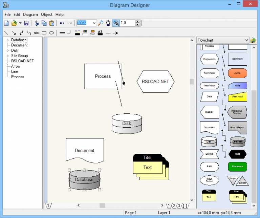Viewport: 260px width, 218px height.
Task: Select the hand pan tool
Action: click(108, 23)
